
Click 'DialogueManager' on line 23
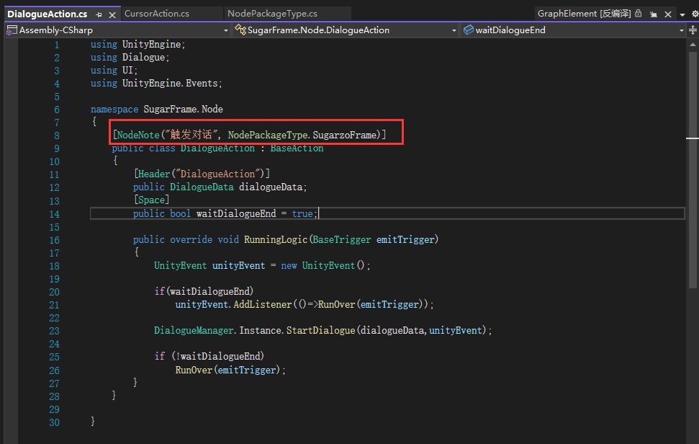[x=194, y=330]
